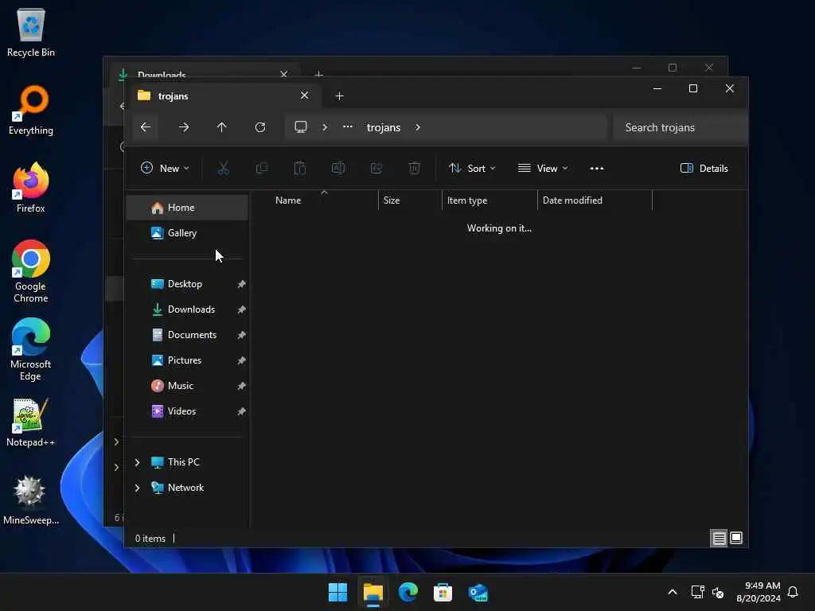Show hidden path segments via ellipsis
815x611 pixels.
point(348,126)
